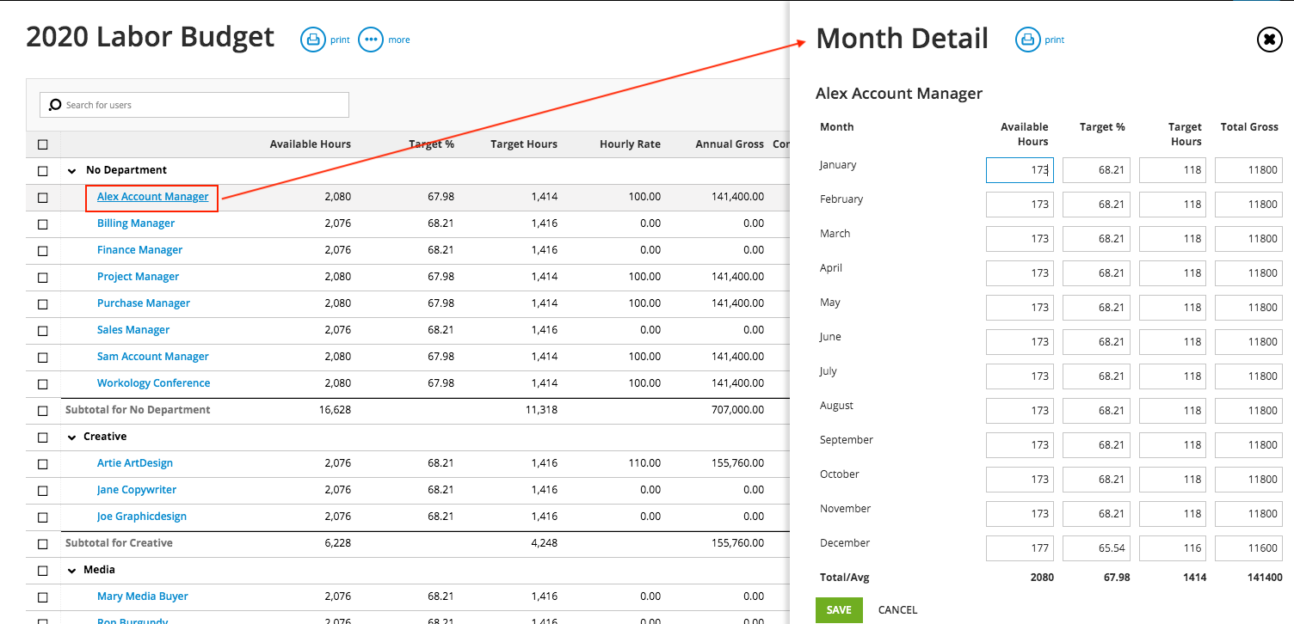The width and height of the screenshot is (1294, 624).
Task: Open Workology Conference link
Action: tap(153, 383)
